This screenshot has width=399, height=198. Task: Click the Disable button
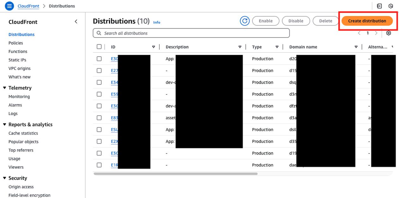click(296, 21)
